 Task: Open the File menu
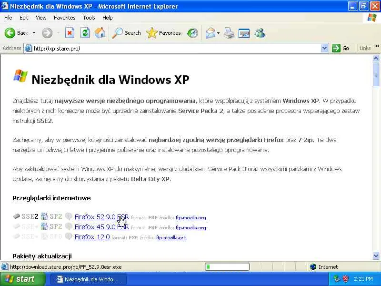click(x=8, y=18)
